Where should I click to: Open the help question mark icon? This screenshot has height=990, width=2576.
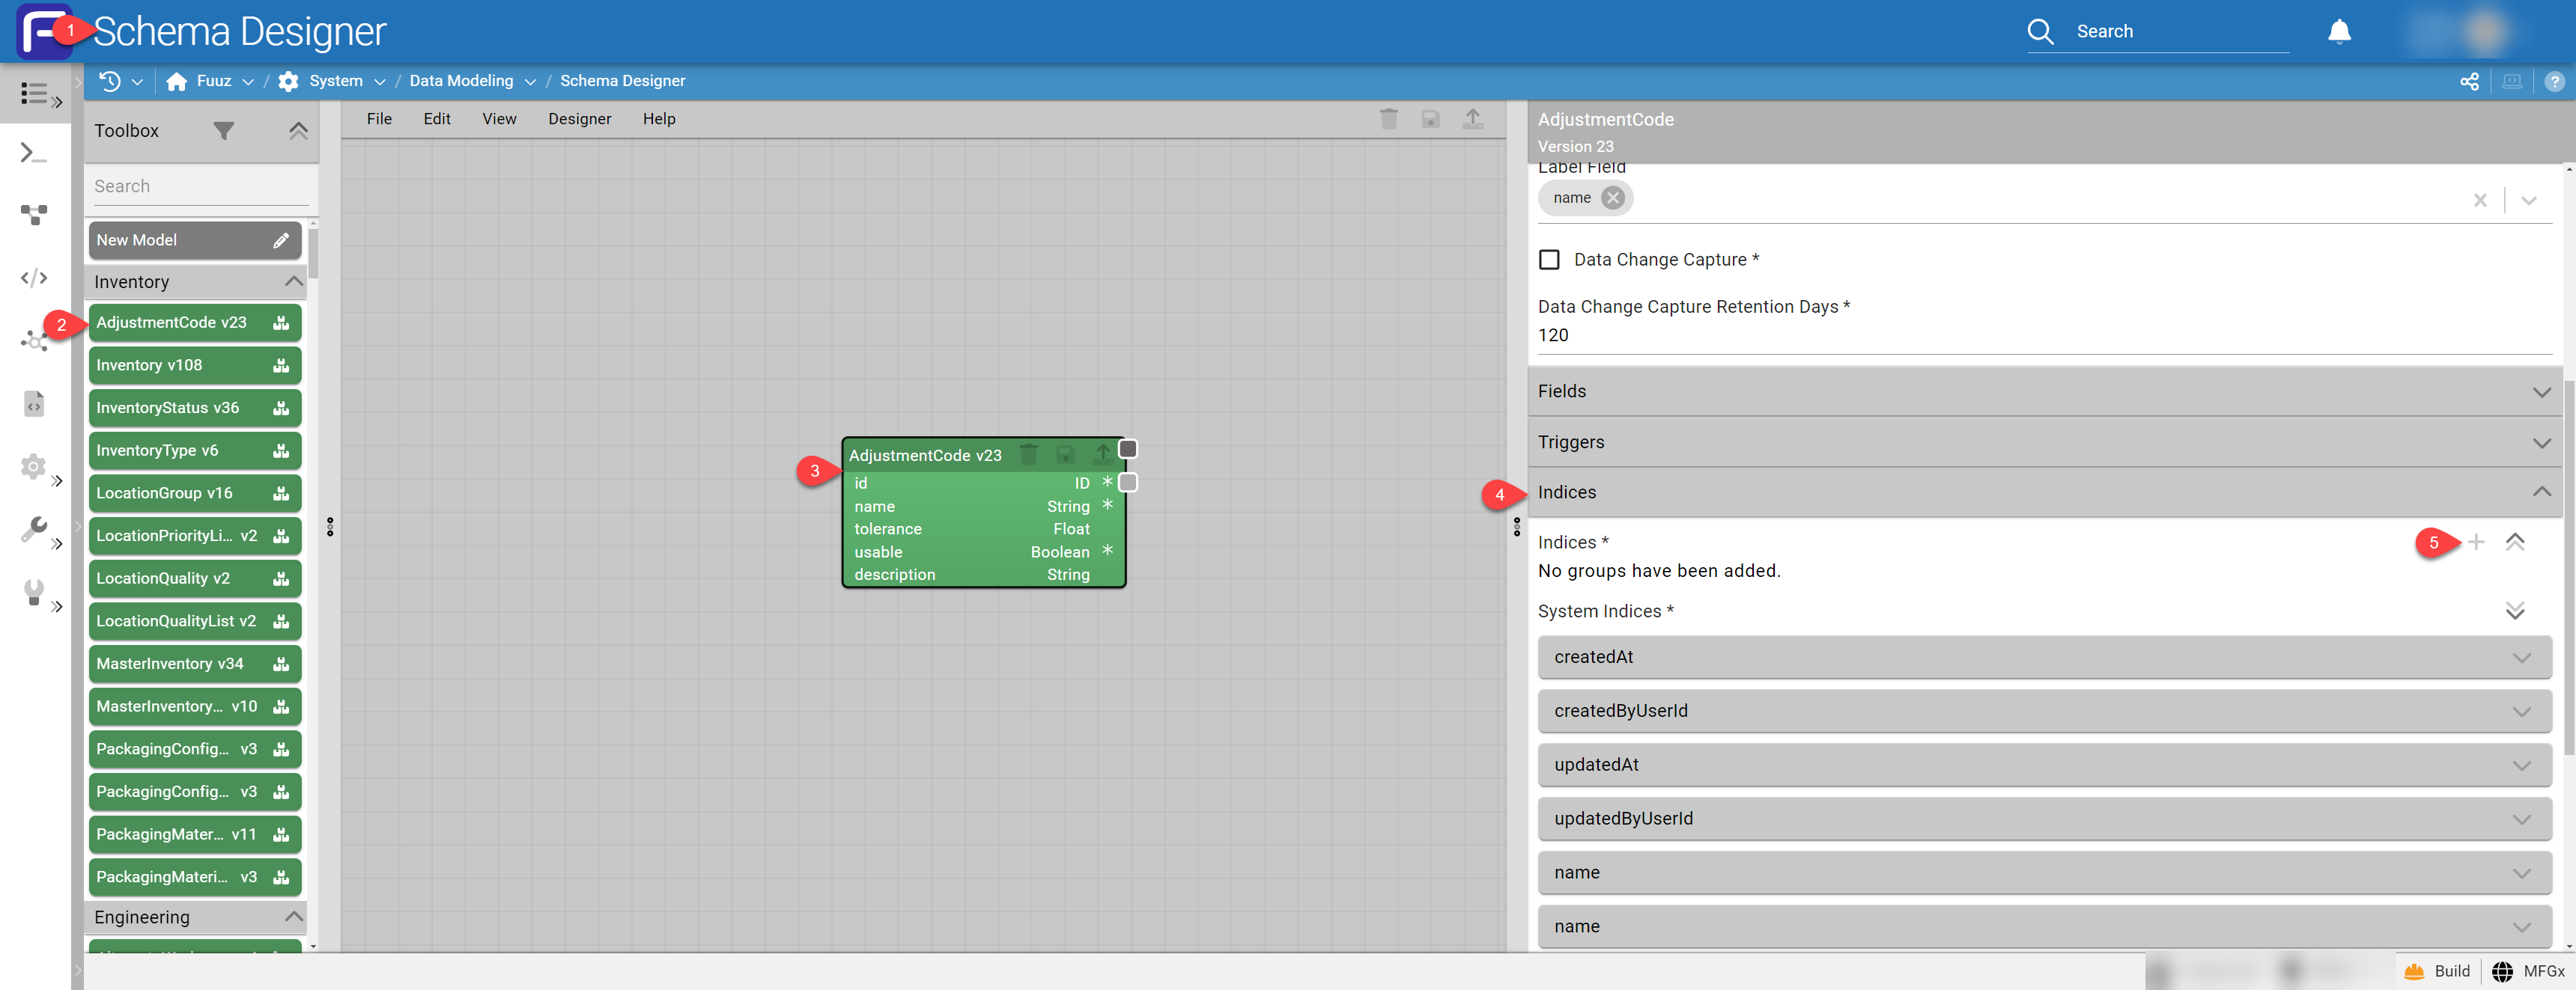point(2554,81)
